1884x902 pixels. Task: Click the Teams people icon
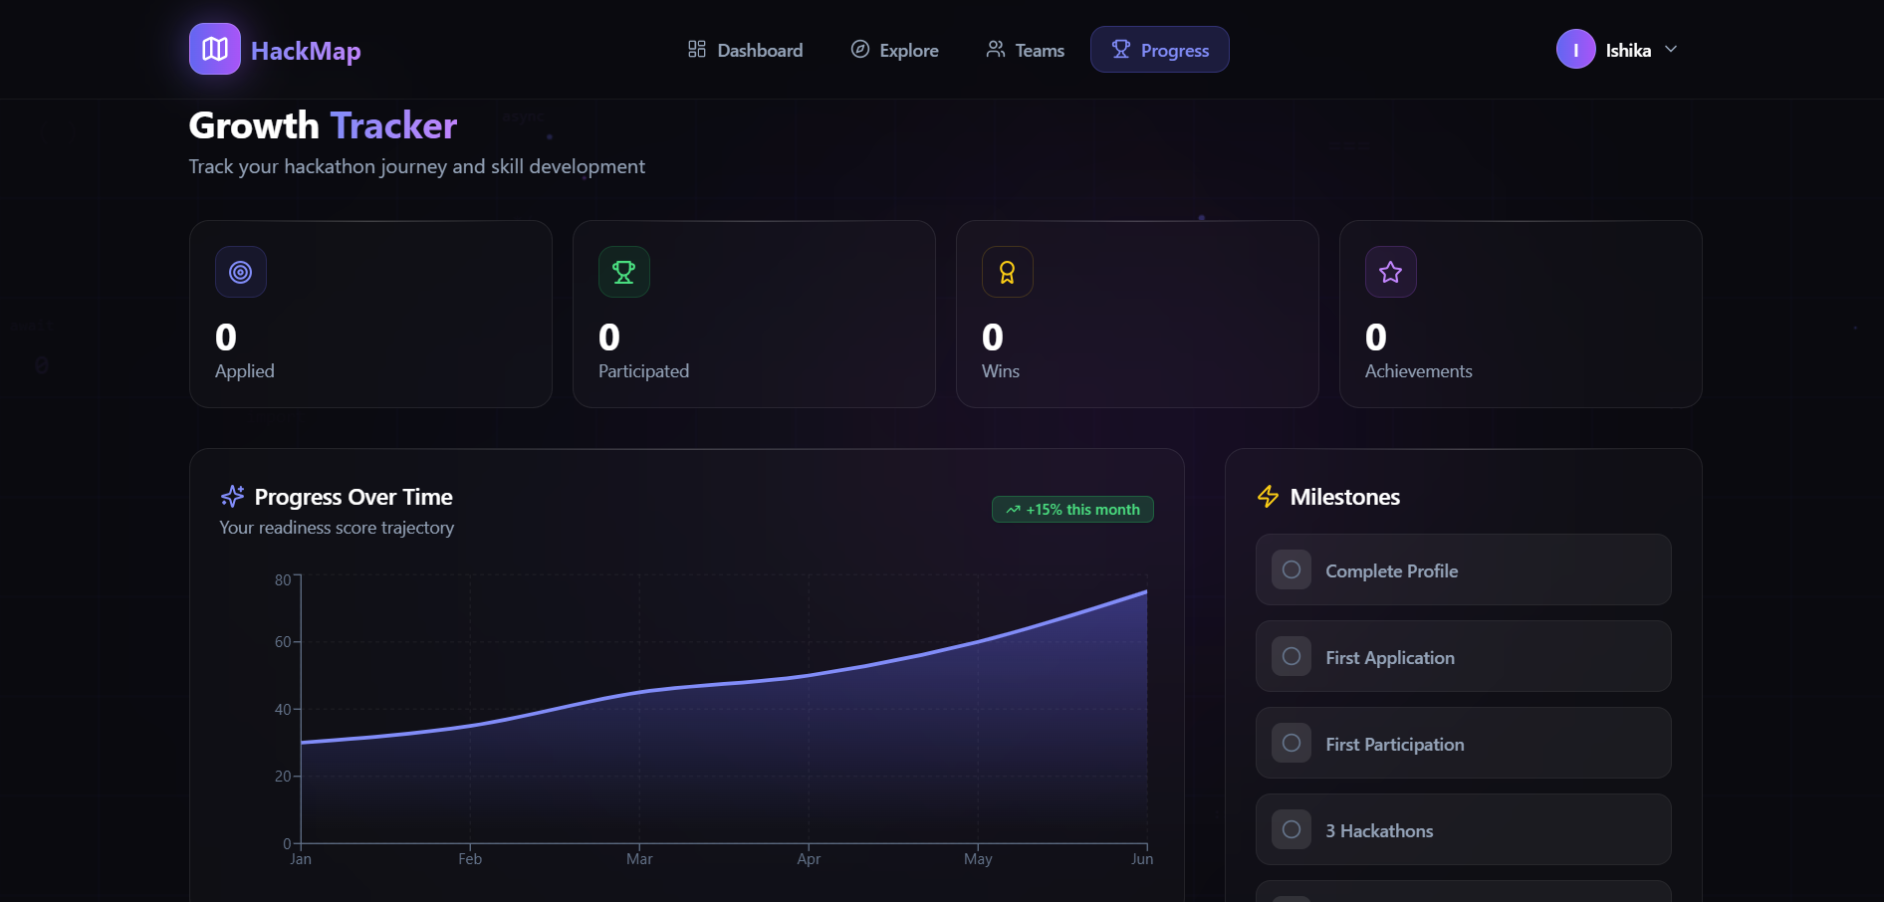(x=996, y=49)
